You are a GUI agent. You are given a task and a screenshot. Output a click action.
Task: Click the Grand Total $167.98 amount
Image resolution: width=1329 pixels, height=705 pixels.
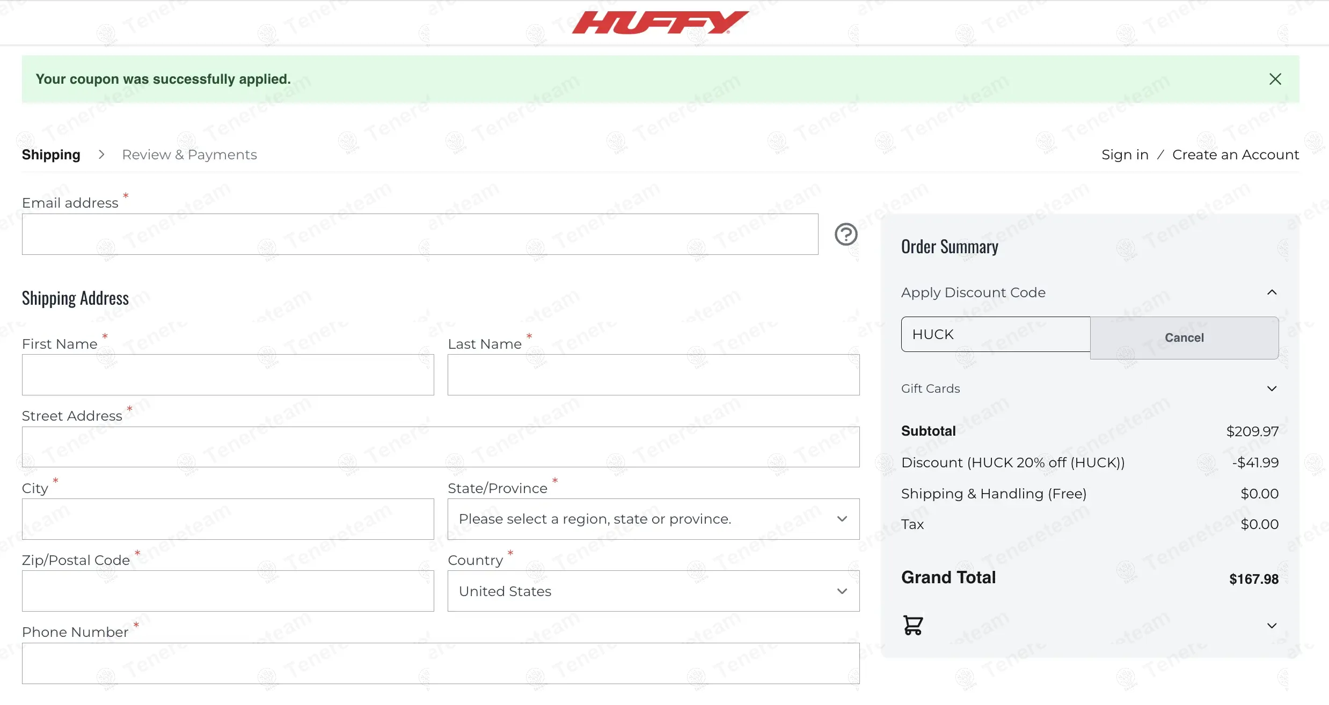click(x=1254, y=579)
